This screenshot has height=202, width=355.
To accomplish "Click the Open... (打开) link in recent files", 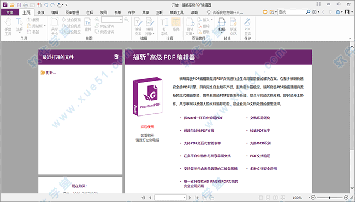I will (x=48, y=72).
